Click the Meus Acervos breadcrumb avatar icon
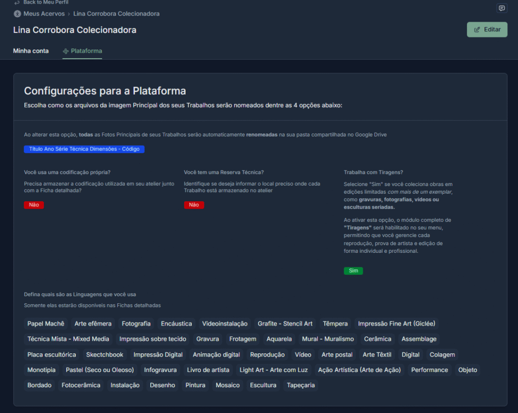518x413 pixels. point(18,14)
